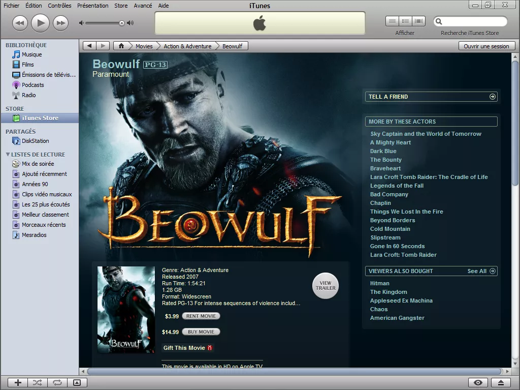The width and height of the screenshot is (520, 390).
Task: Open the Années 90 smart playlist
Action: pos(40,184)
